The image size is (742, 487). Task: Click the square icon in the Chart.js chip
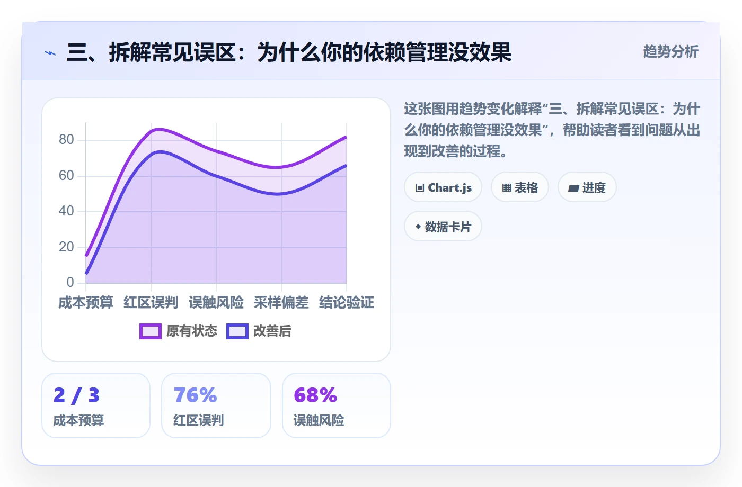tap(420, 188)
